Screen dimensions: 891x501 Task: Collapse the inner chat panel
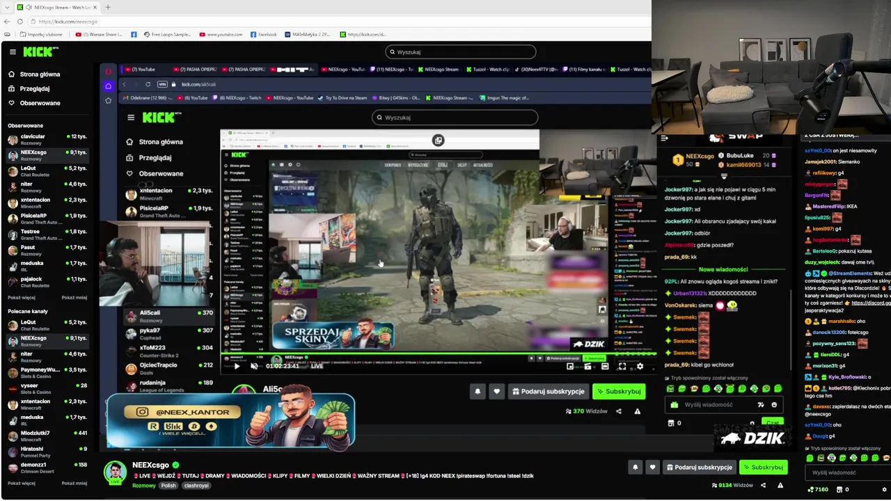[664, 138]
